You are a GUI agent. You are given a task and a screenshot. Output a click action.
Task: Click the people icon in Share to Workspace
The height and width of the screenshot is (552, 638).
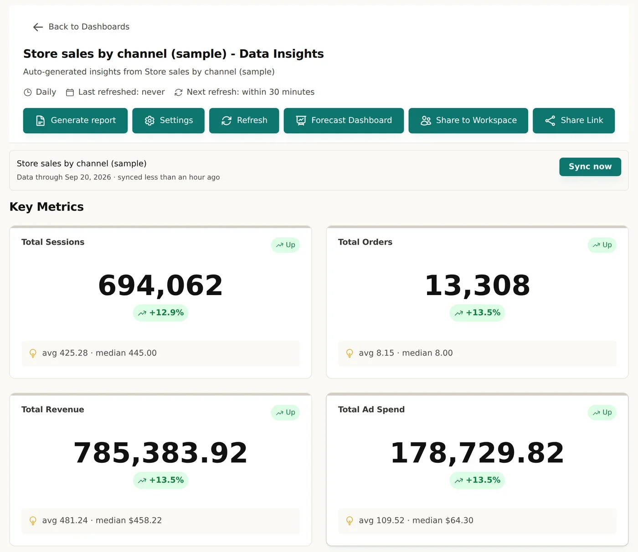426,121
